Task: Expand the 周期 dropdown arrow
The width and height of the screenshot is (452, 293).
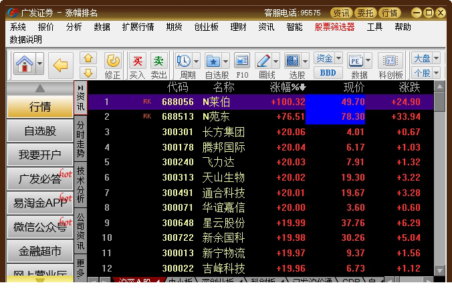Action: (x=196, y=61)
